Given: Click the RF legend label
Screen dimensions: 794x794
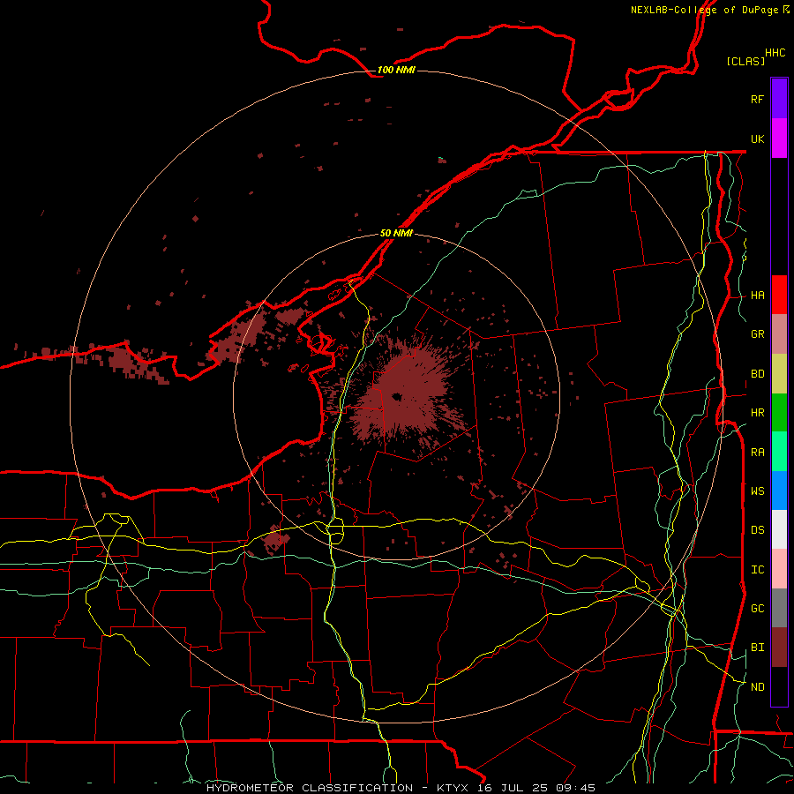Looking at the screenshot, I should 757,99.
